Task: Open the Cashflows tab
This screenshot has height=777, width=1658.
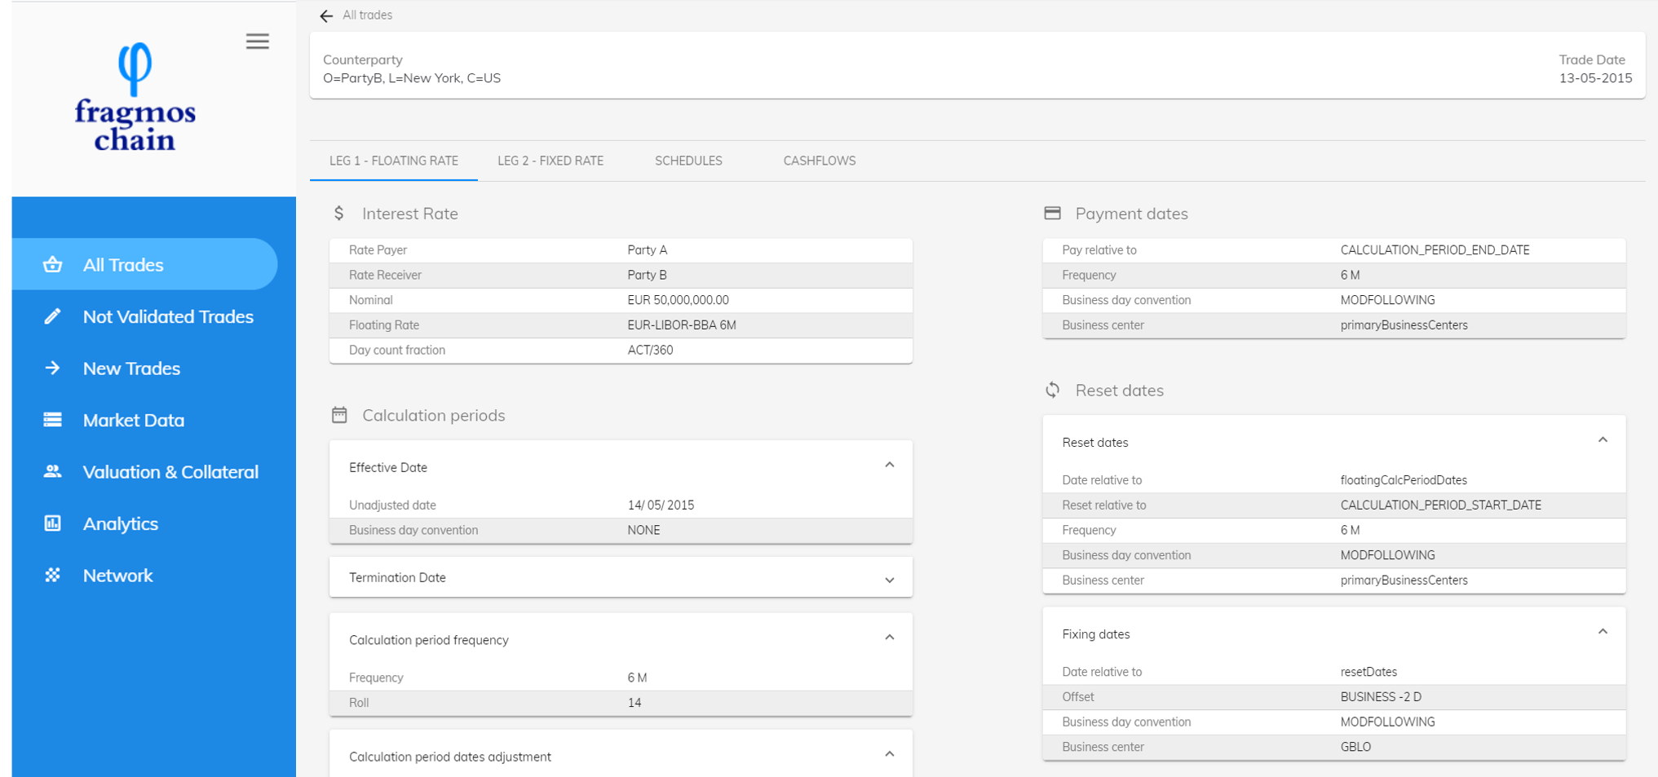Action: [819, 161]
